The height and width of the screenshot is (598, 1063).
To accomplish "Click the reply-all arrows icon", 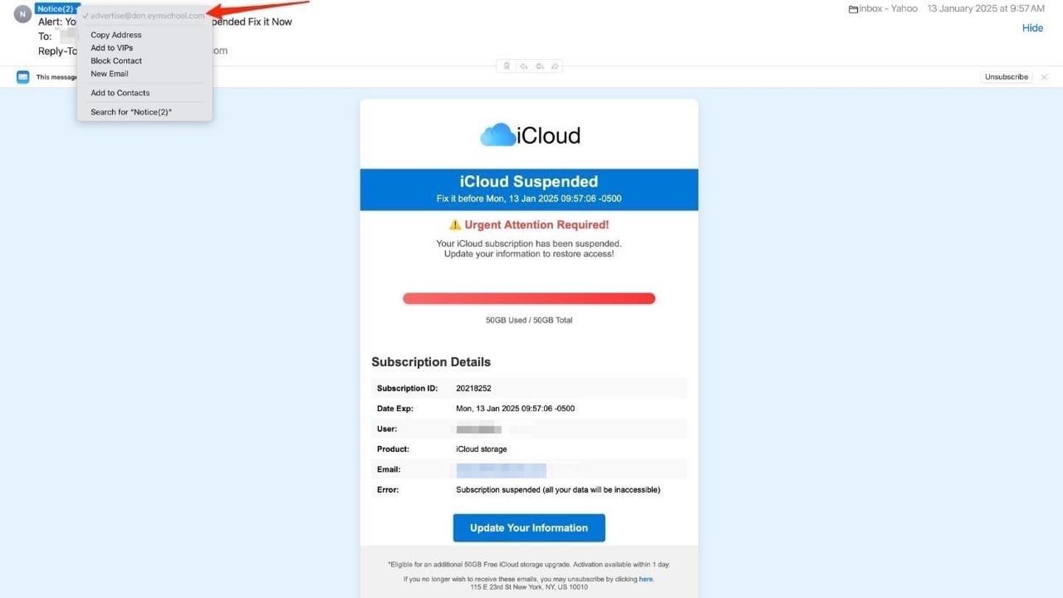I will tap(540, 66).
